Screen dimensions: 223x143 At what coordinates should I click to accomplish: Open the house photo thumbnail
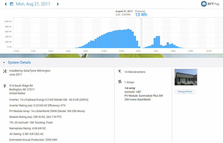tap(186, 77)
